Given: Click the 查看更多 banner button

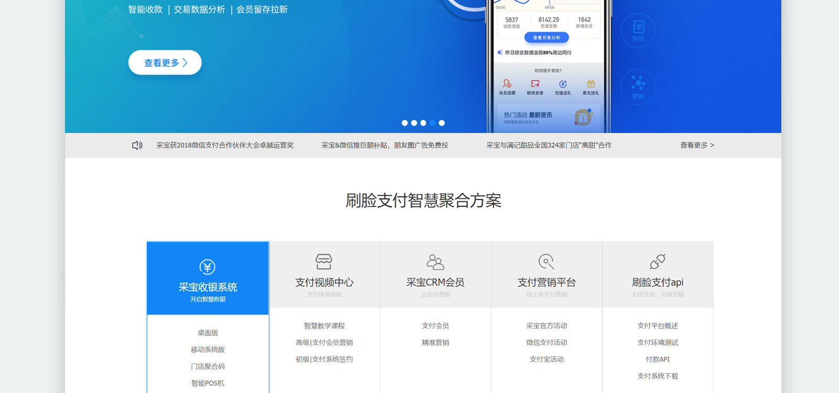Looking at the screenshot, I should (x=165, y=63).
